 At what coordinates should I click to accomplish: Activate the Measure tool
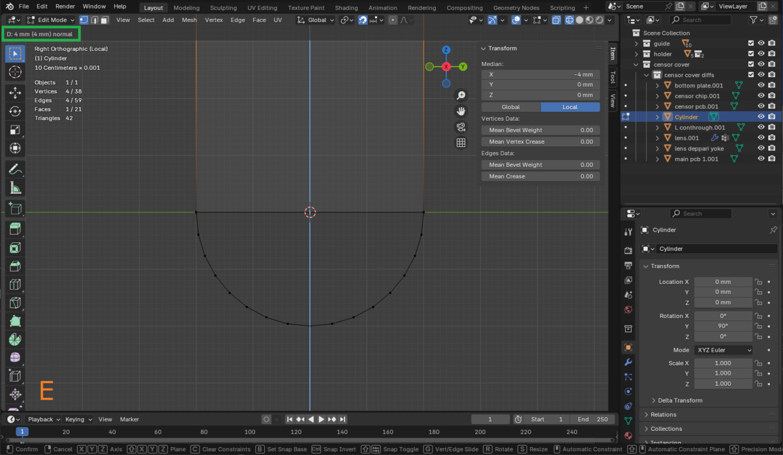[15, 189]
